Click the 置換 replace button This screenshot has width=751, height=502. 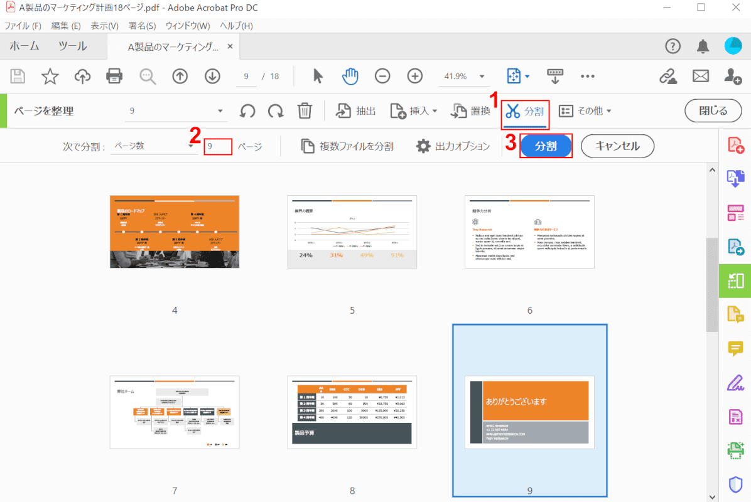coord(471,111)
